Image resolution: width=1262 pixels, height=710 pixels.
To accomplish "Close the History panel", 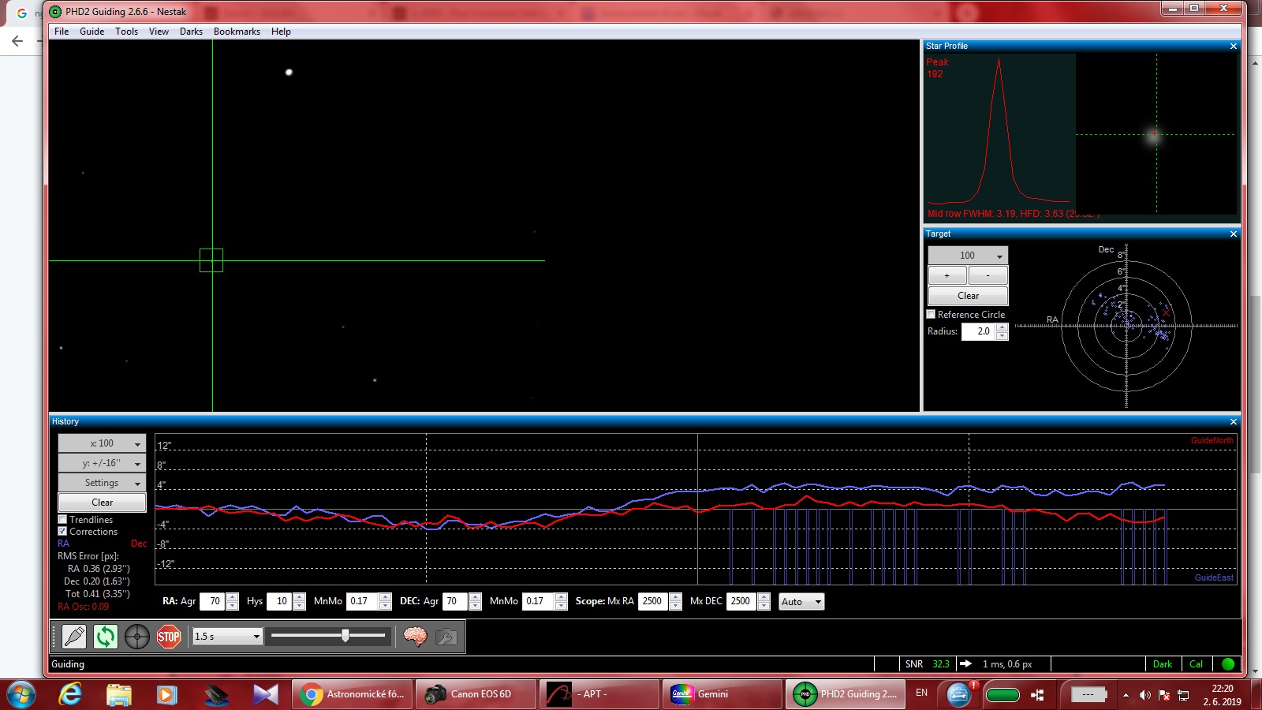I will (x=1234, y=422).
